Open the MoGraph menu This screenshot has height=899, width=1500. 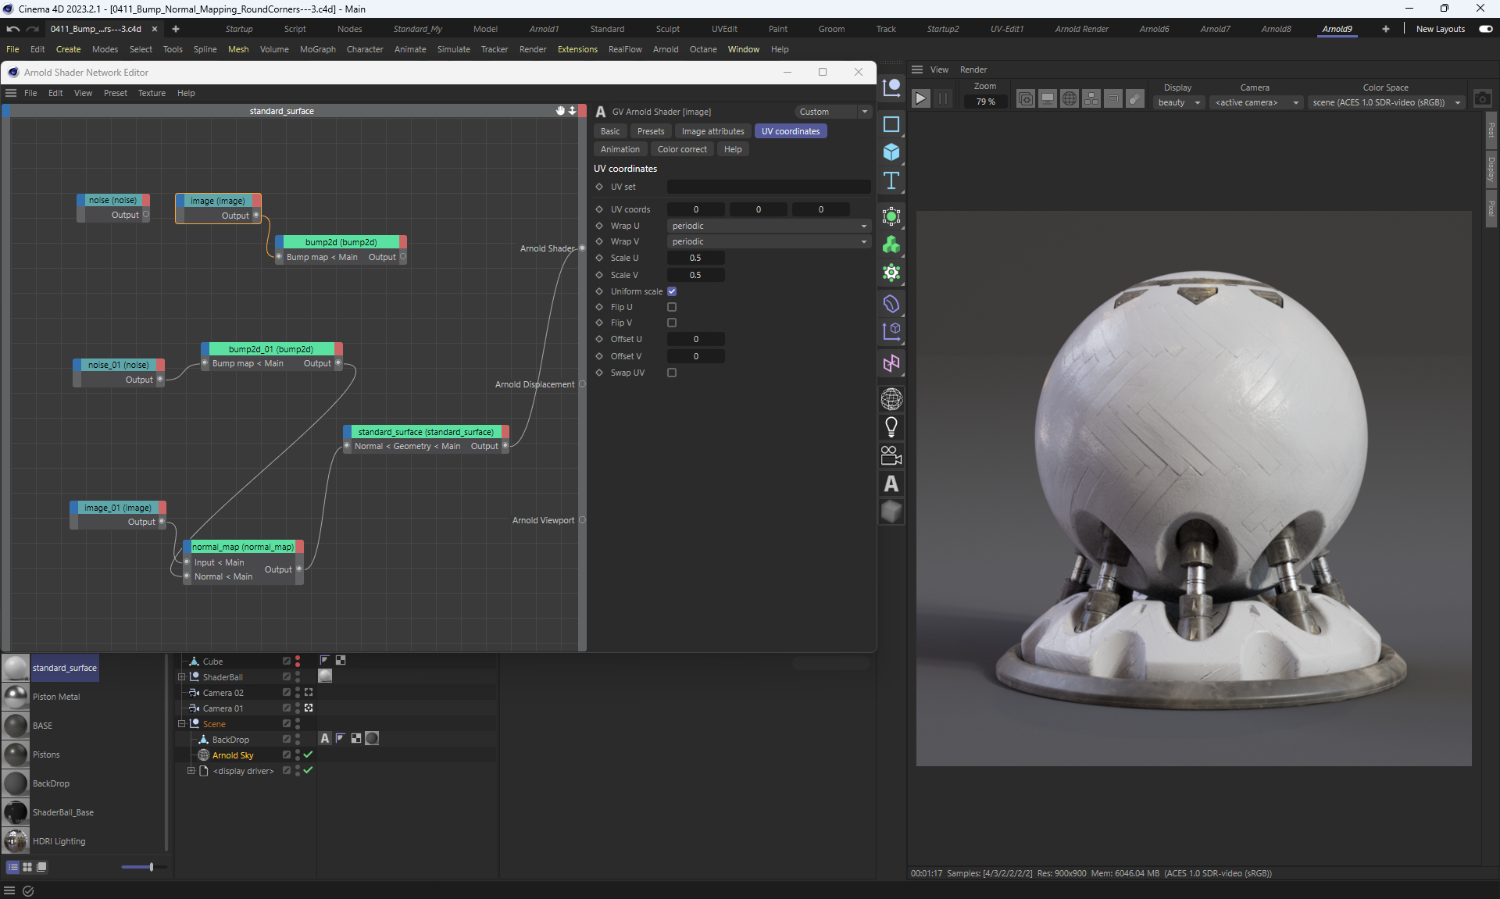click(317, 49)
